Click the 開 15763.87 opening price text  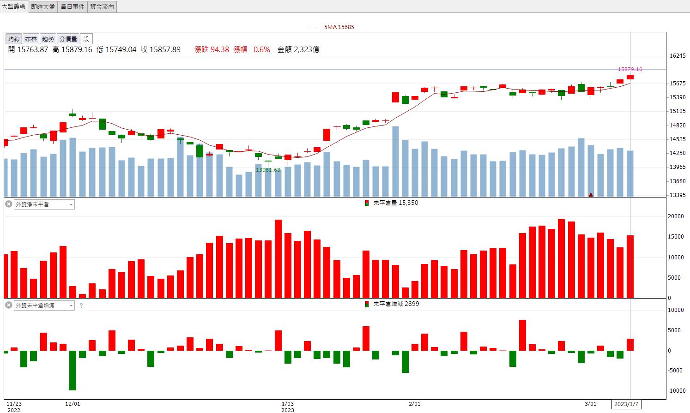pyautogui.click(x=28, y=49)
